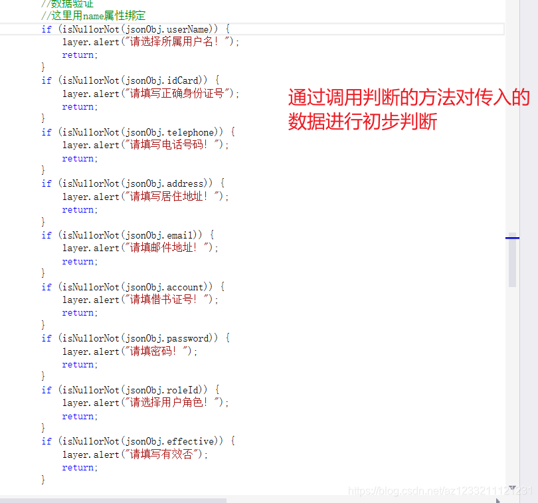Click 'return' under the email alert
The width and height of the screenshot is (538, 503).
78,262
